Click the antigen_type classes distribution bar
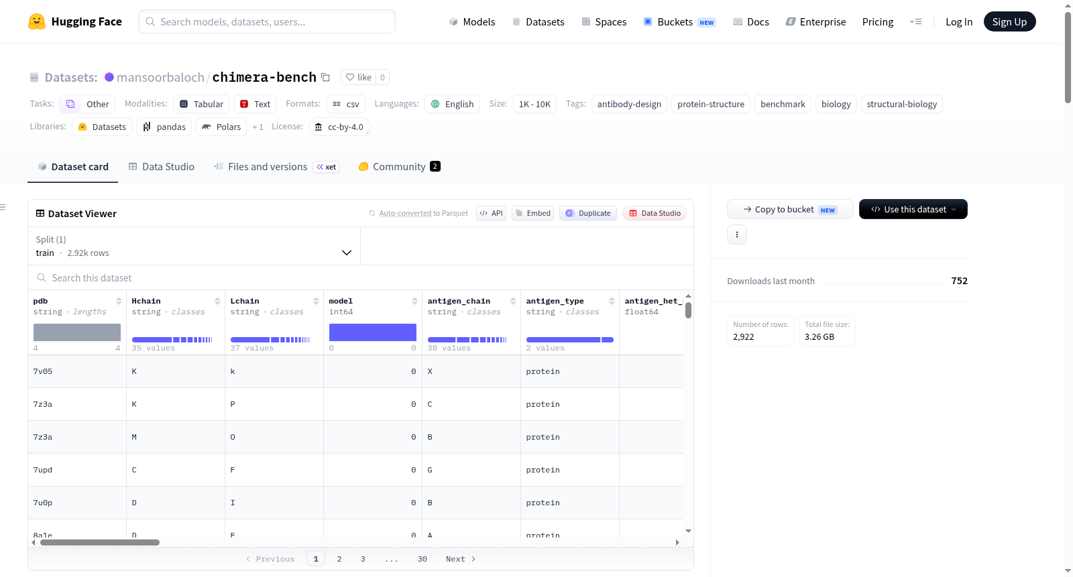The width and height of the screenshot is (1073, 577). tap(570, 340)
